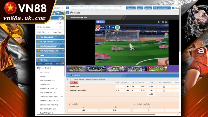Unmute the live stream sound icon
Screen dimensions: 208x117
tap(163, 22)
